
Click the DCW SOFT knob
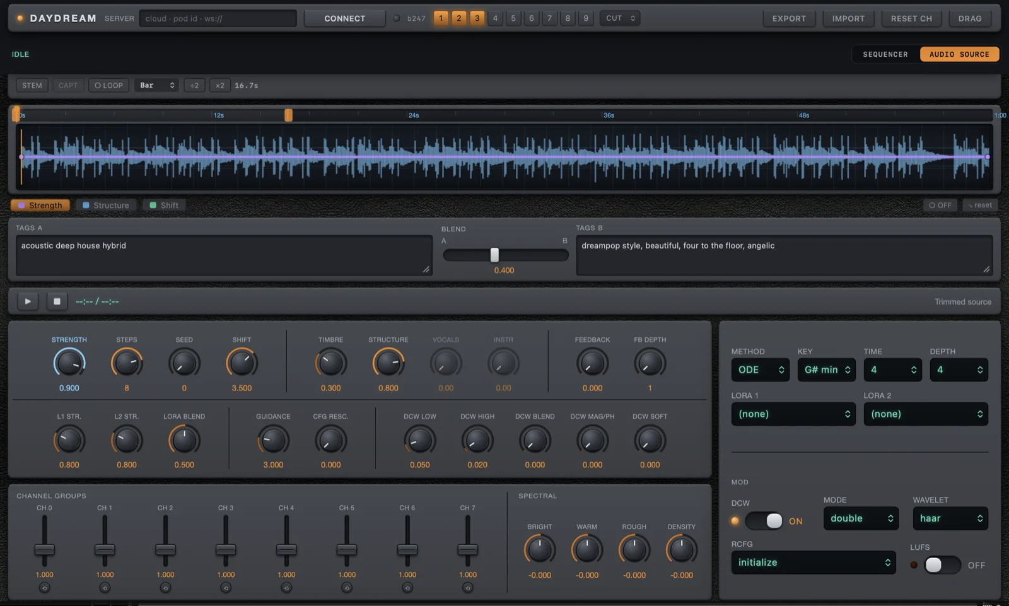pyautogui.click(x=650, y=440)
